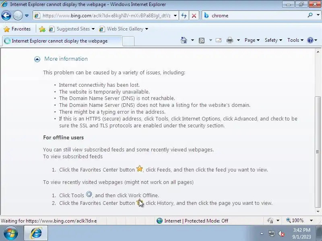Stop loading with the red X button

[x=194, y=16]
